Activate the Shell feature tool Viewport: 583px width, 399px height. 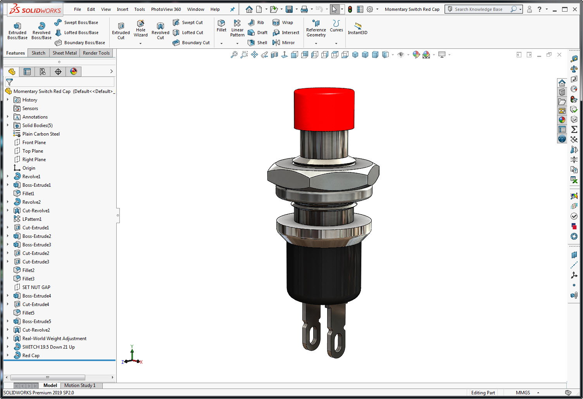[x=258, y=43]
